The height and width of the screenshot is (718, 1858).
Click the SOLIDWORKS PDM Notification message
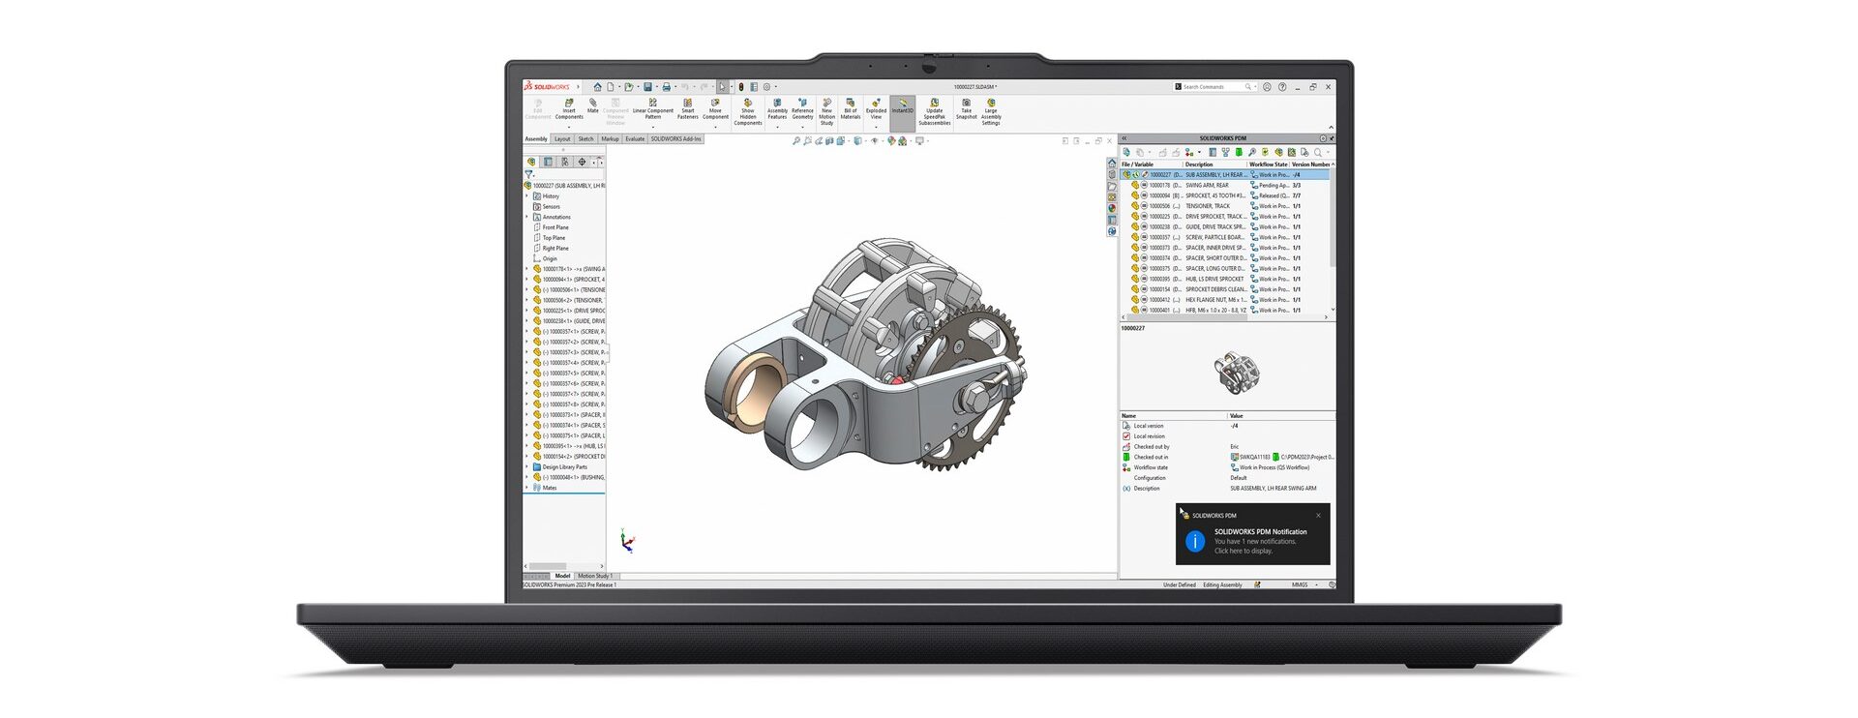1260,541
